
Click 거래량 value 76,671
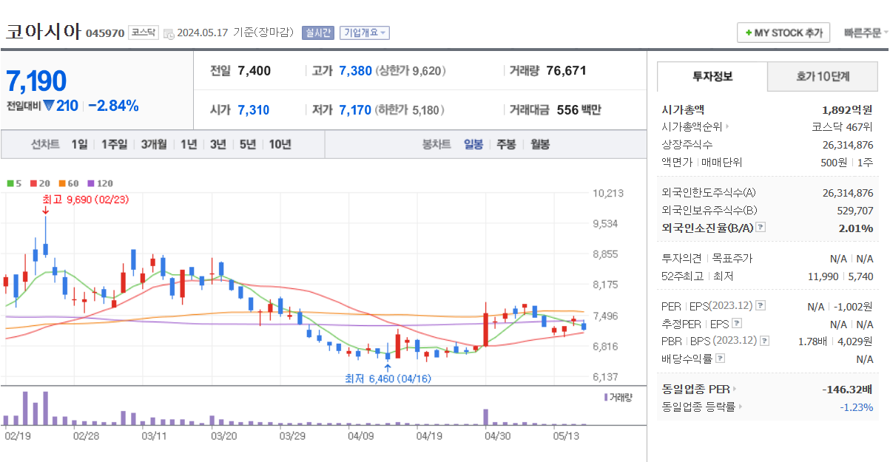(x=566, y=71)
